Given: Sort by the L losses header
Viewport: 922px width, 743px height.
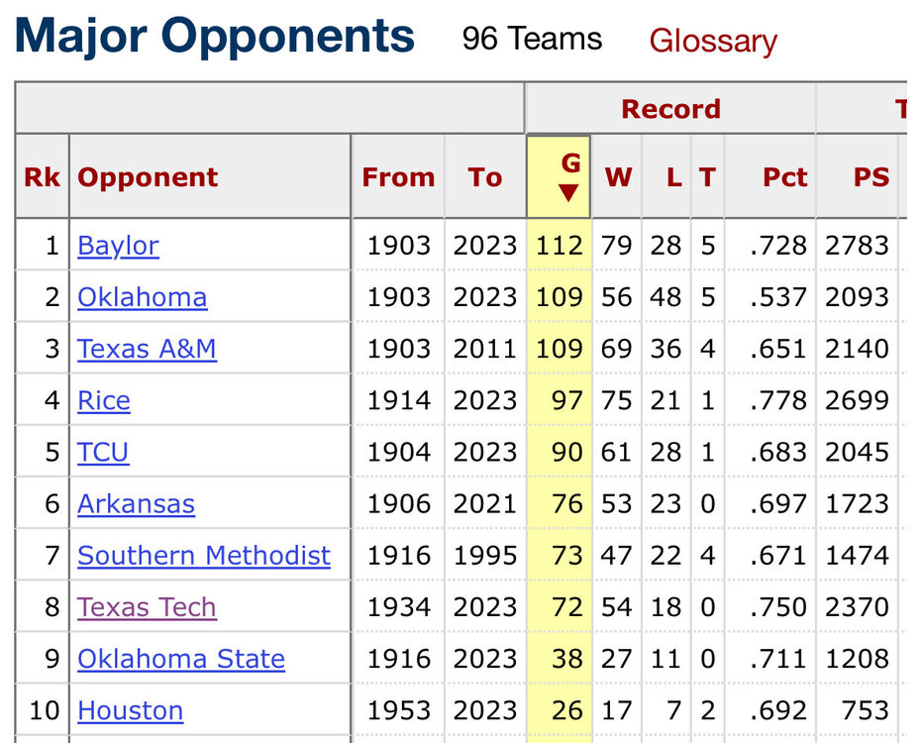Looking at the screenshot, I should click(673, 177).
